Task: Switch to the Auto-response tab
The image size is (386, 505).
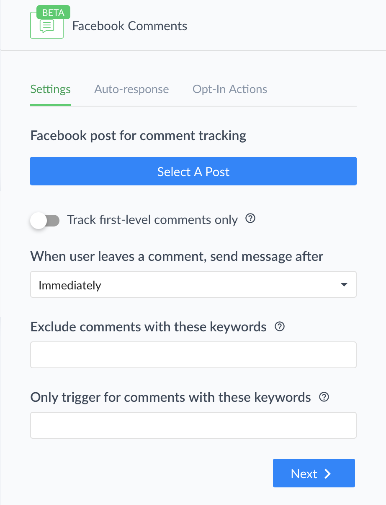Action: point(131,89)
